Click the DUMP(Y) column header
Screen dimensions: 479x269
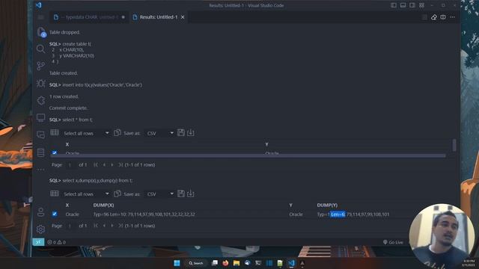327,205
